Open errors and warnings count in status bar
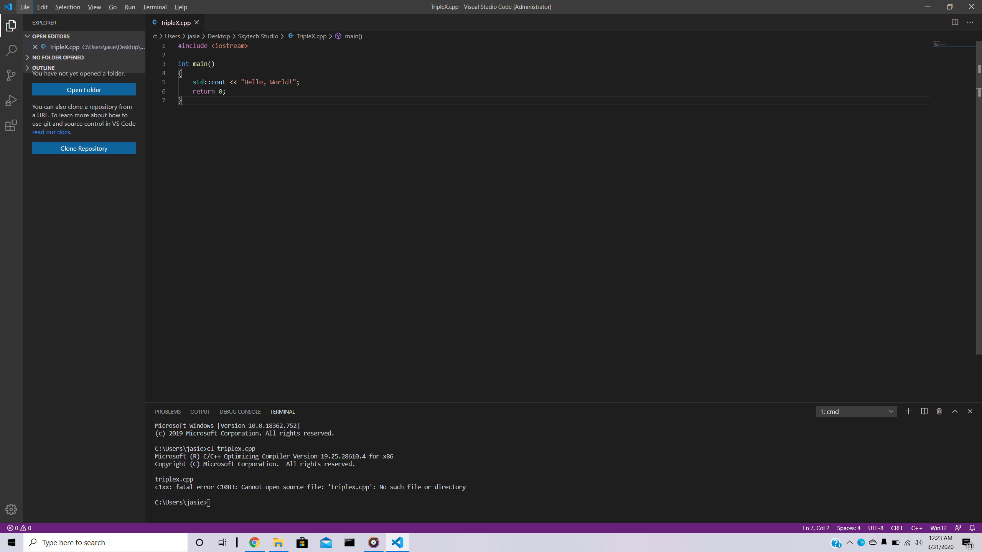The height and width of the screenshot is (552, 982). coord(19,528)
